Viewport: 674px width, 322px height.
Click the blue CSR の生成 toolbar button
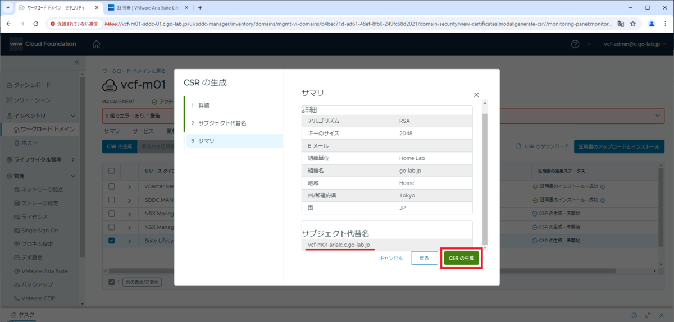119,147
